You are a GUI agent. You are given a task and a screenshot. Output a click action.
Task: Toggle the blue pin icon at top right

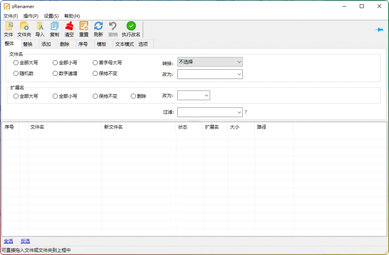tap(379, 29)
